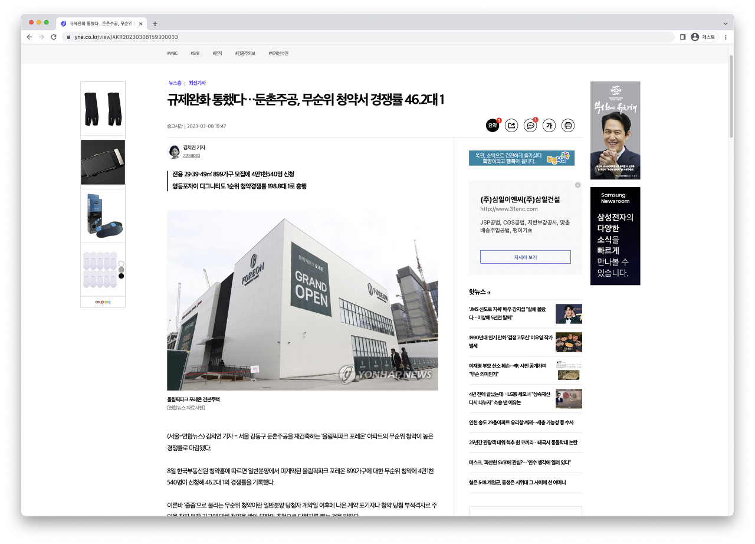Select the white color swatch in socks ad
The image size is (755, 544).
click(x=122, y=264)
